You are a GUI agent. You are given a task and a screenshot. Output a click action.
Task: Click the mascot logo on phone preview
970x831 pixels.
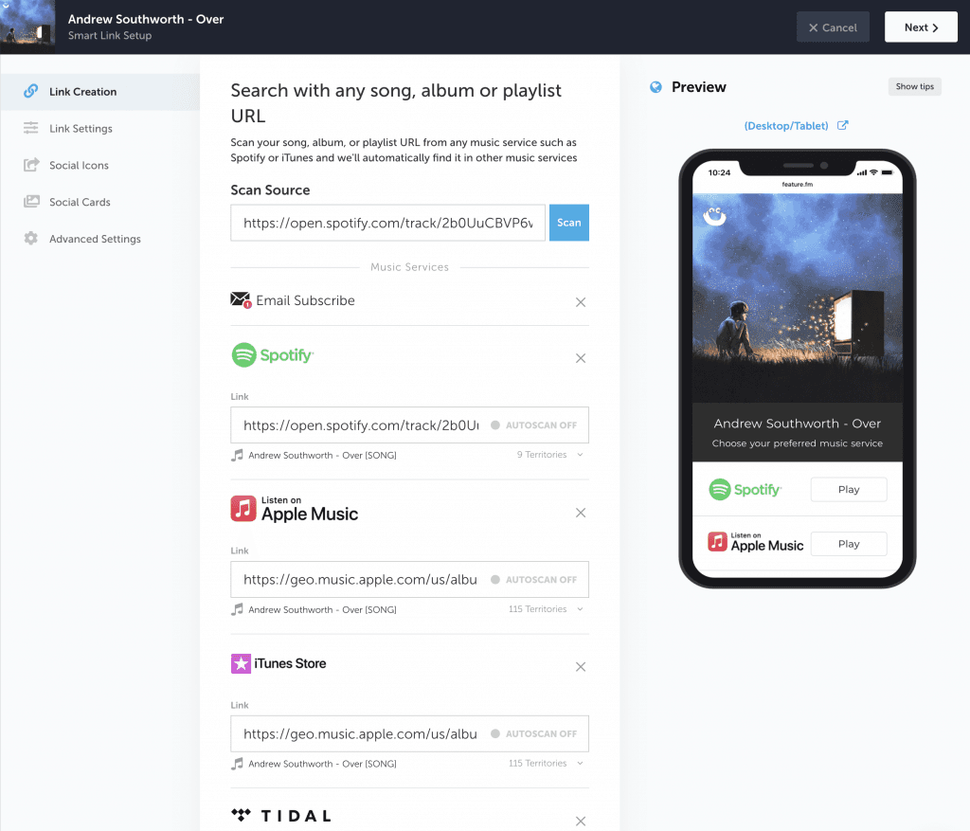(714, 216)
